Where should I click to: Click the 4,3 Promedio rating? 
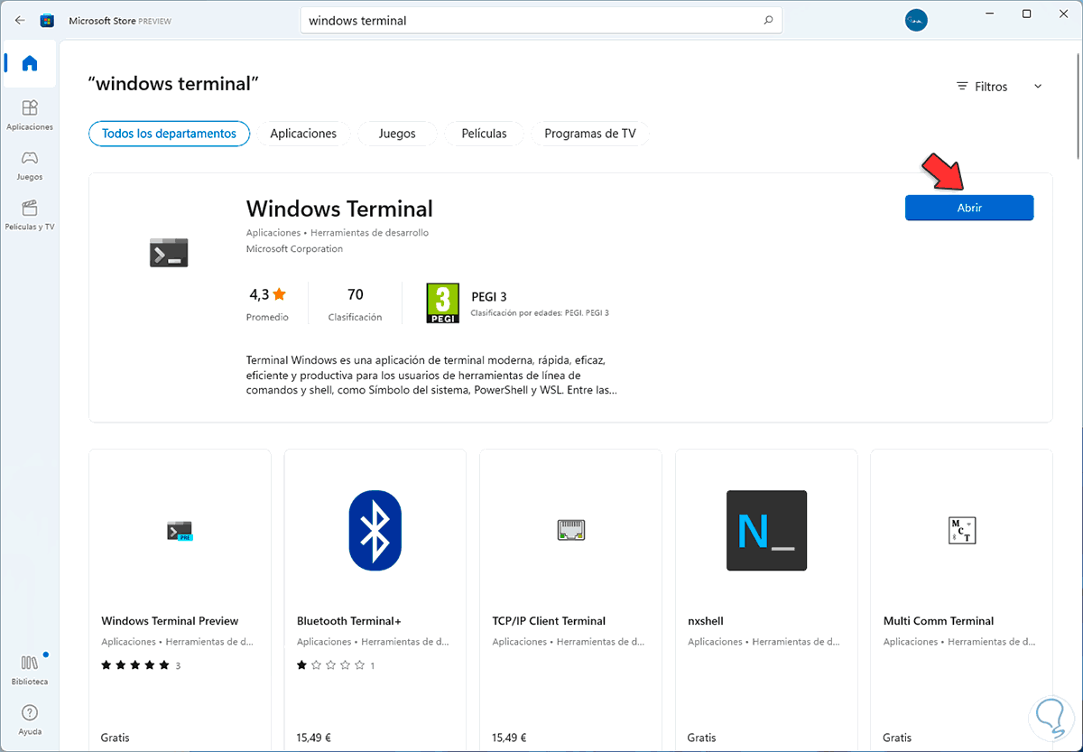click(267, 304)
